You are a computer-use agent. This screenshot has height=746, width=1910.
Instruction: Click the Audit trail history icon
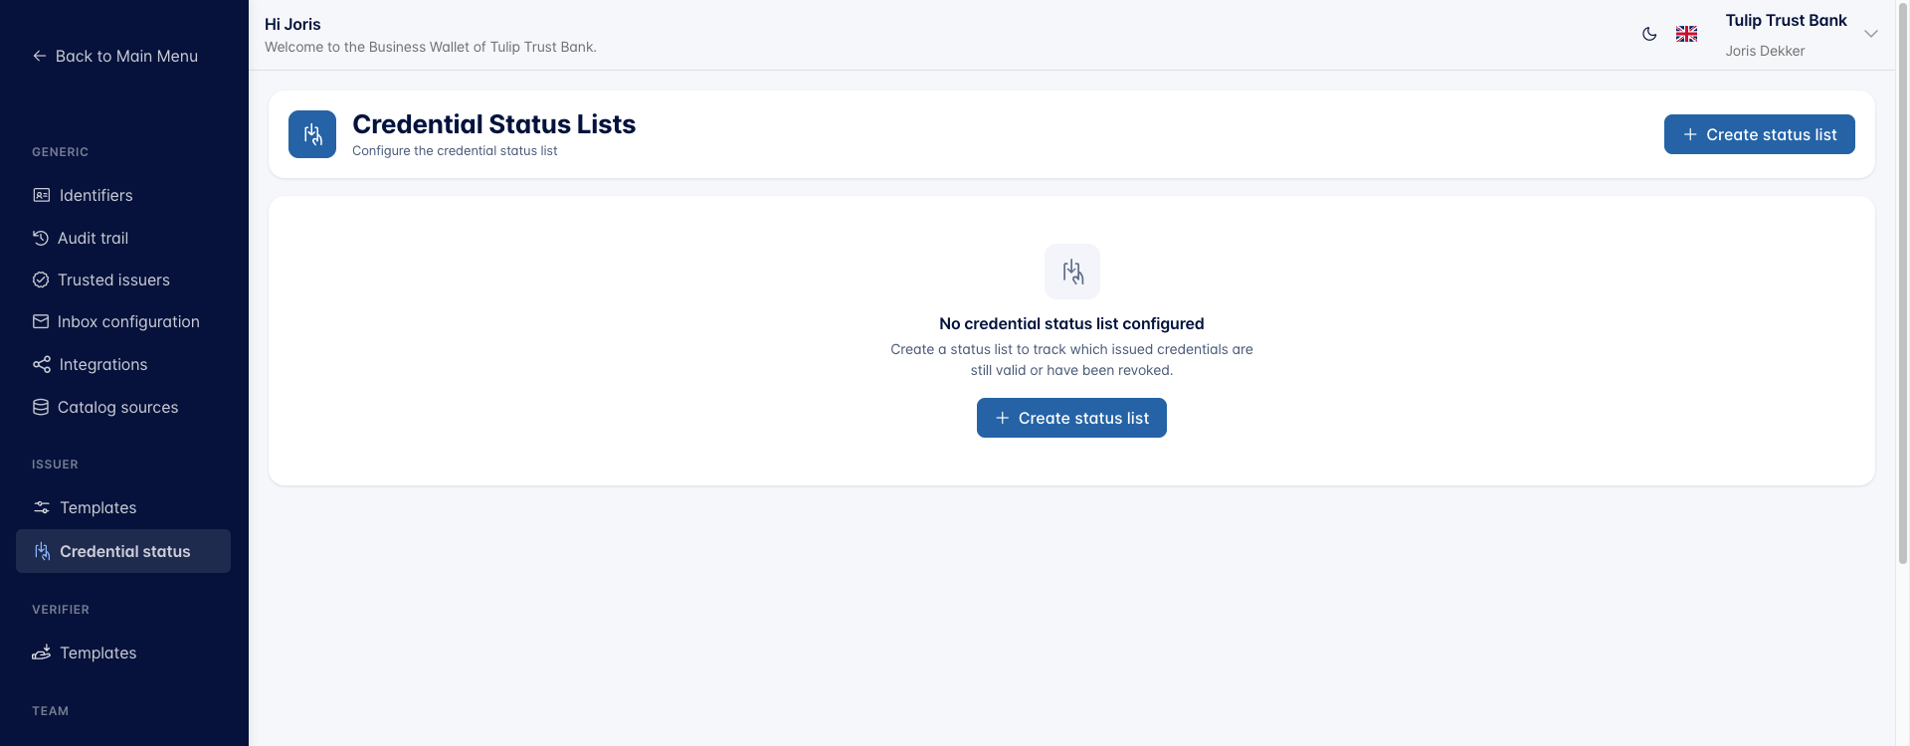point(41,238)
